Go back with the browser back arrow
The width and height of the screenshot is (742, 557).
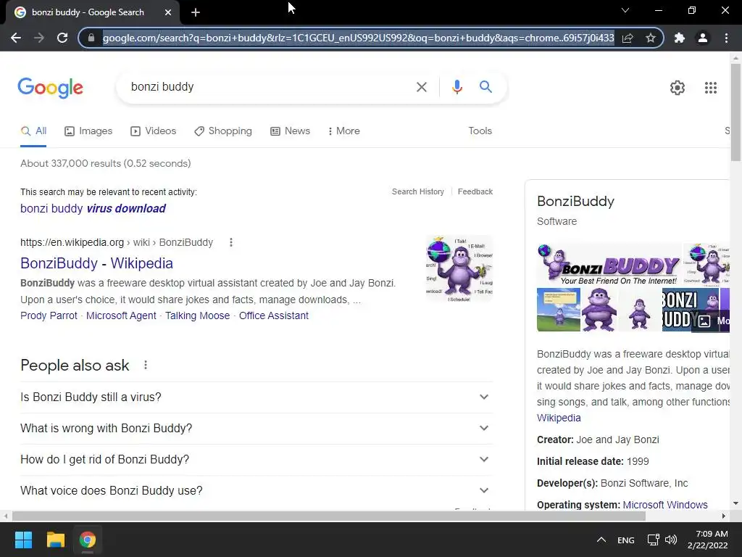point(16,38)
